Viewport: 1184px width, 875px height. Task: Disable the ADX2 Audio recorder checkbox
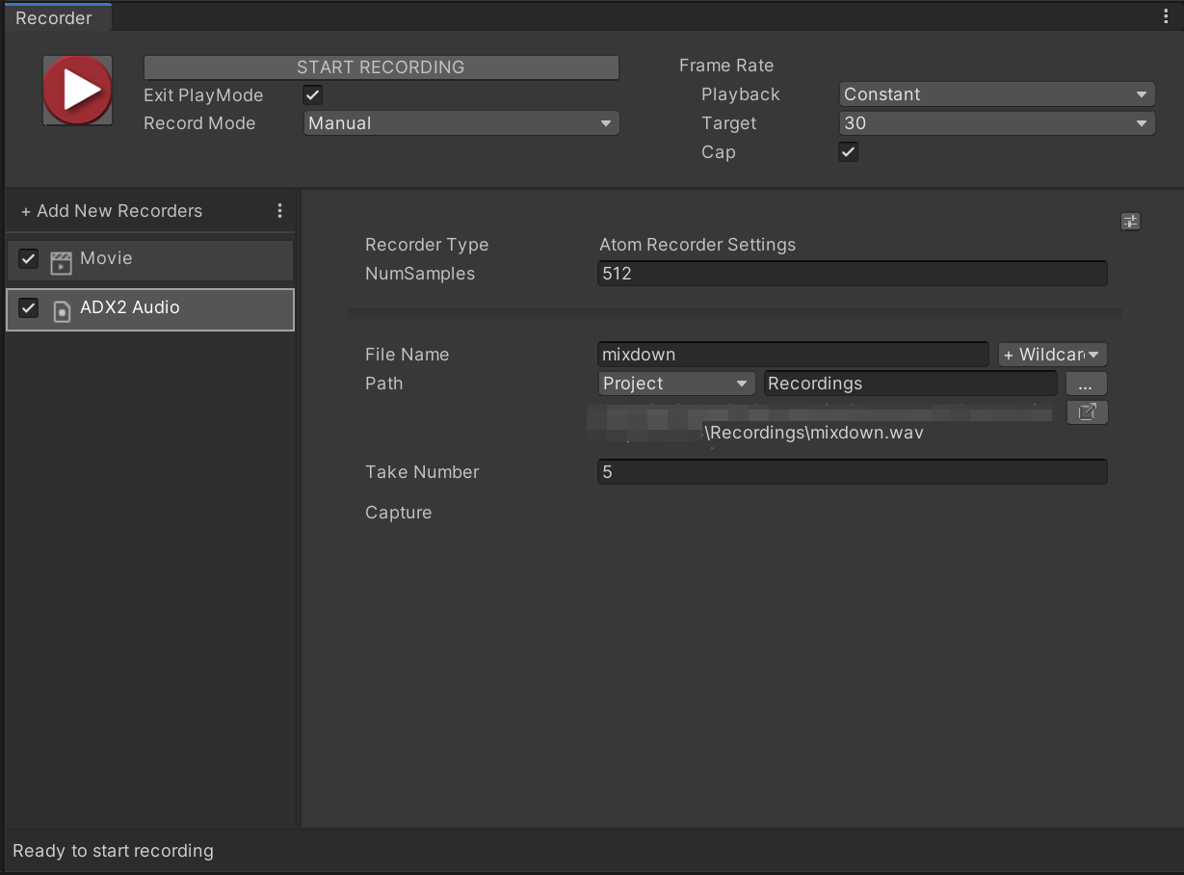coord(28,309)
